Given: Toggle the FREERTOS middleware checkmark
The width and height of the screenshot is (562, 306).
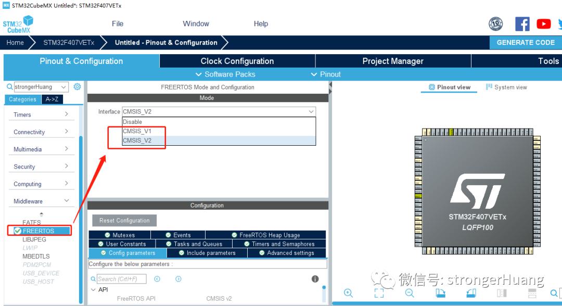Looking at the screenshot, I should click(18, 231).
